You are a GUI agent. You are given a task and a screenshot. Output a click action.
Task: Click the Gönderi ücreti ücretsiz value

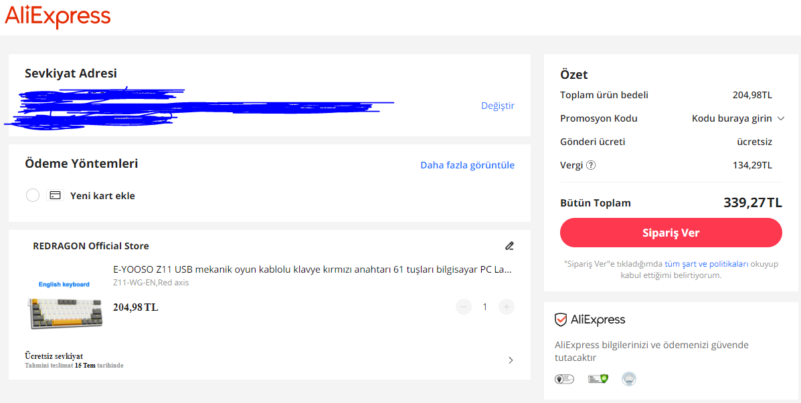(x=754, y=142)
